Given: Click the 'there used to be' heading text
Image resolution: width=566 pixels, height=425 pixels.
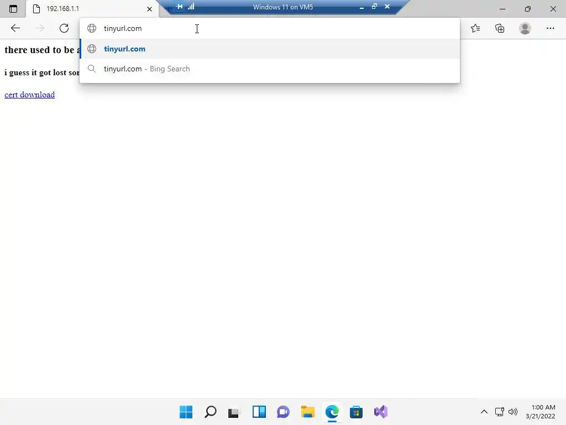Looking at the screenshot, I should pos(42,50).
